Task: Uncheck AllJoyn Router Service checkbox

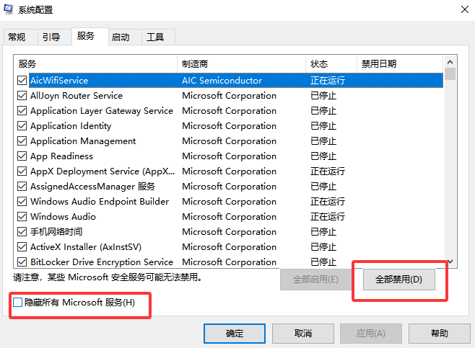Action: 22,96
